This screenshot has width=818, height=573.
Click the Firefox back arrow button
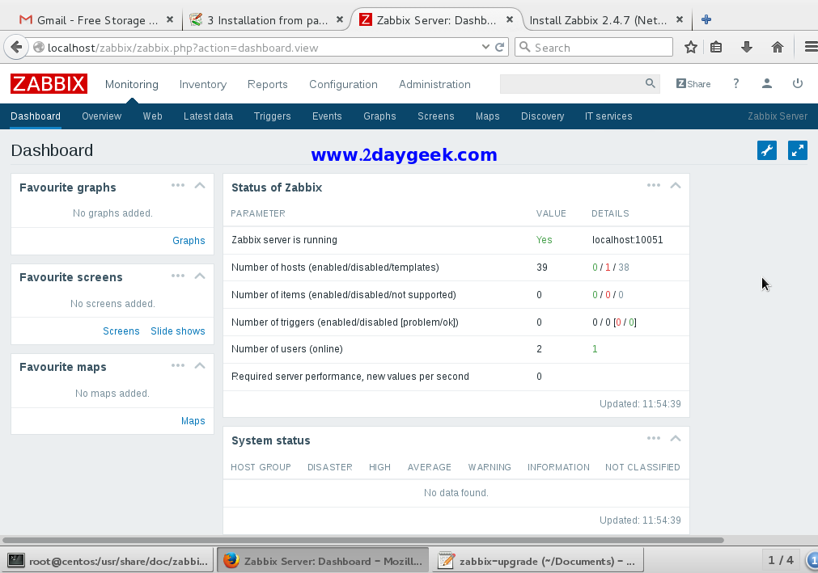[x=15, y=48]
